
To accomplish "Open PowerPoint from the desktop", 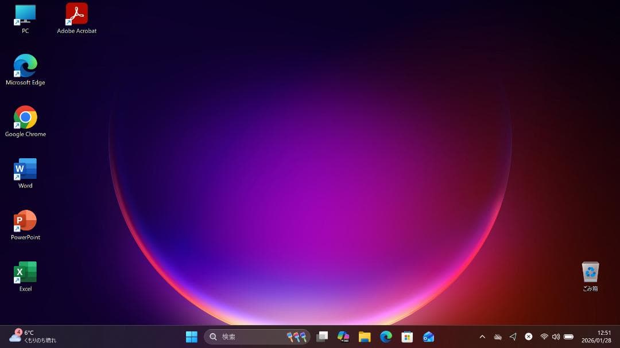I will pyautogui.click(x=25, y=220).
